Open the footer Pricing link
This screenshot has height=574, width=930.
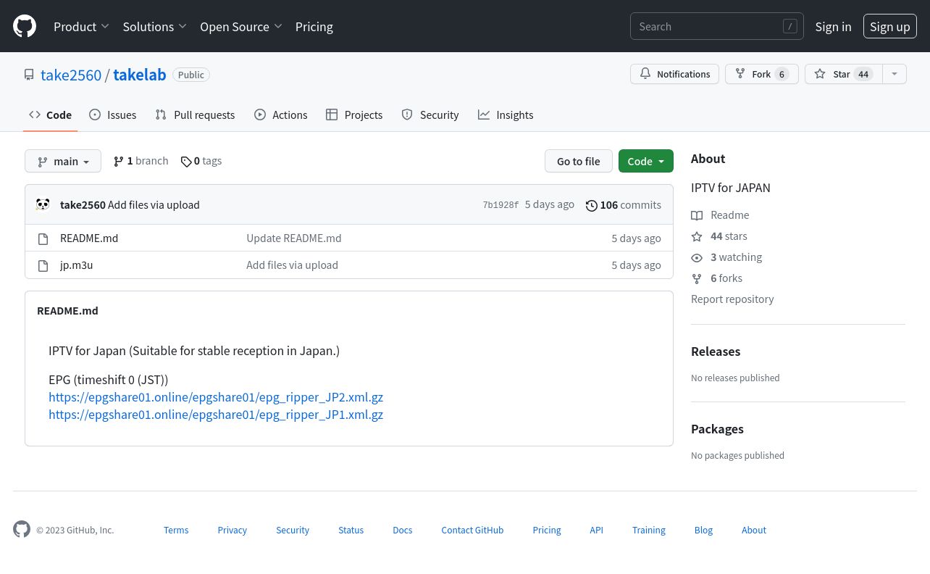(x=547, y=531)
